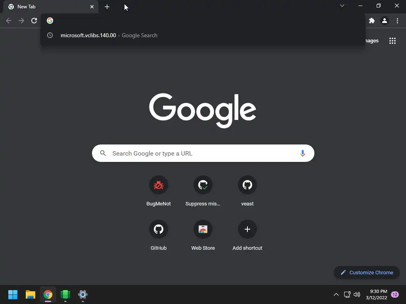Show hidden system tray icons
This screenshot has width=406, height=304.
336,294
